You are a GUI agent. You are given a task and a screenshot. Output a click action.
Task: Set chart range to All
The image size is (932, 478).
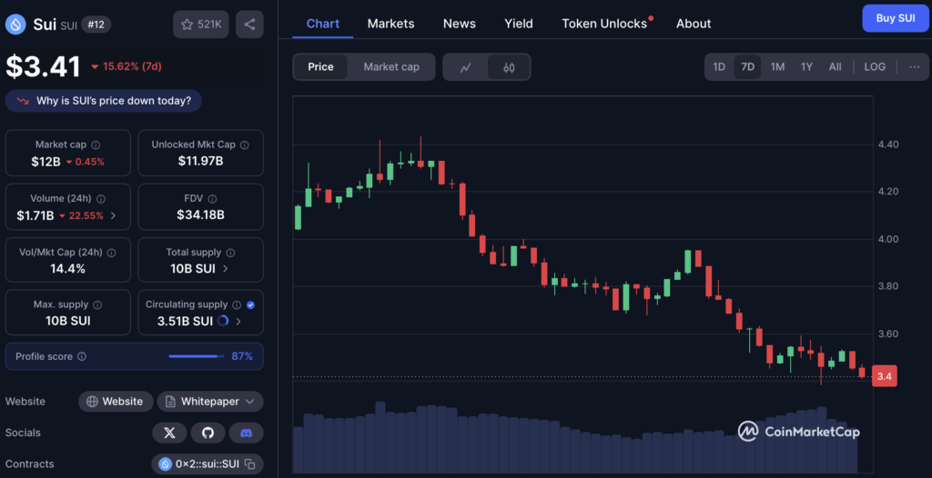tap(836, 66)
